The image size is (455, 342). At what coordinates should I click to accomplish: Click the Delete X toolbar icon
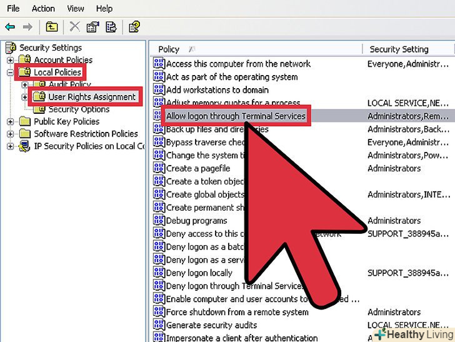pyautogui.click(x=74, y=27)
